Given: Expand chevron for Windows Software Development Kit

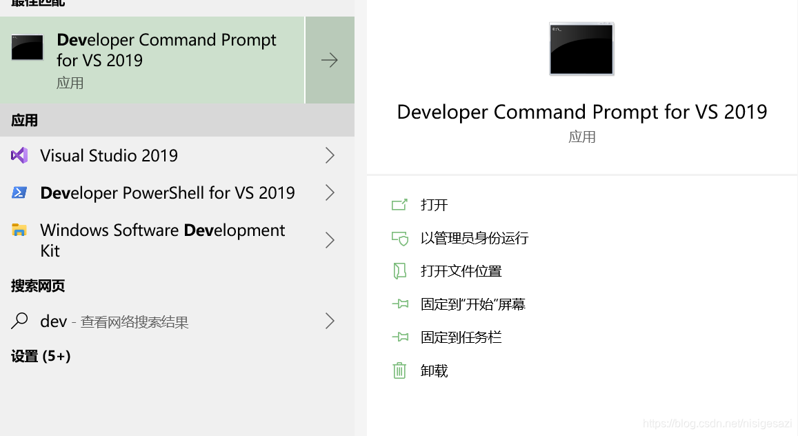Looking at the screenshot, I should pyautogui.click(x=330, y=240).
